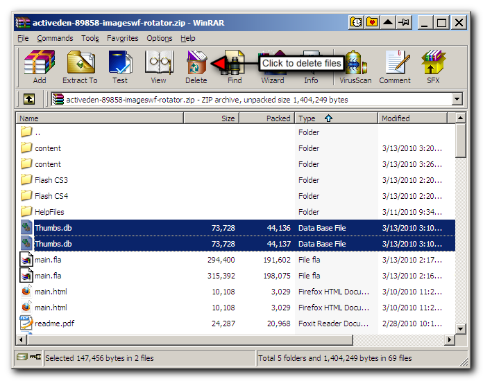Delete the selected files with Delete icon
483x381 pixels.
196,67
